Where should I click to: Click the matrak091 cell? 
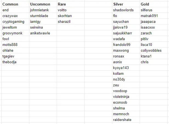pos(154,16)
